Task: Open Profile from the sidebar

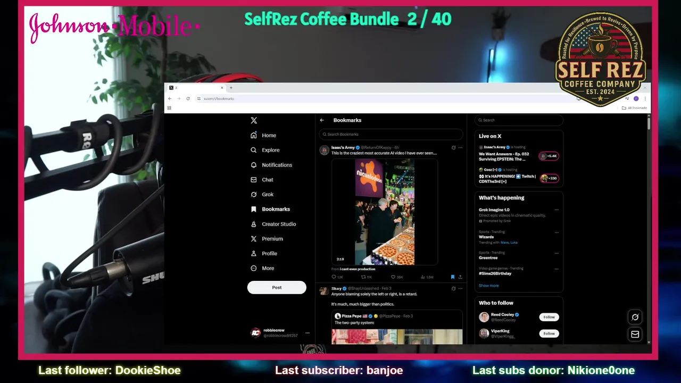Action: 264,253
